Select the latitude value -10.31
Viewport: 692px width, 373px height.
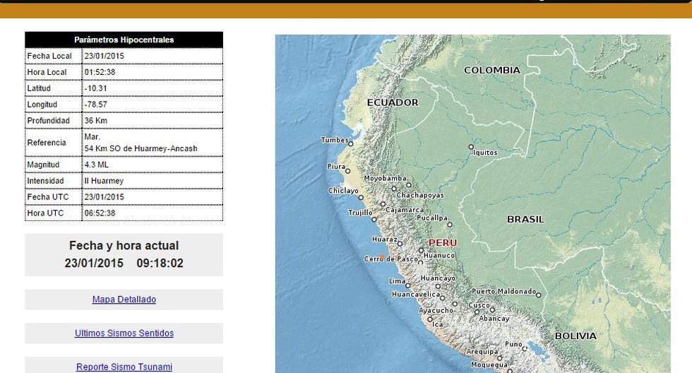[x=95, y=88]
